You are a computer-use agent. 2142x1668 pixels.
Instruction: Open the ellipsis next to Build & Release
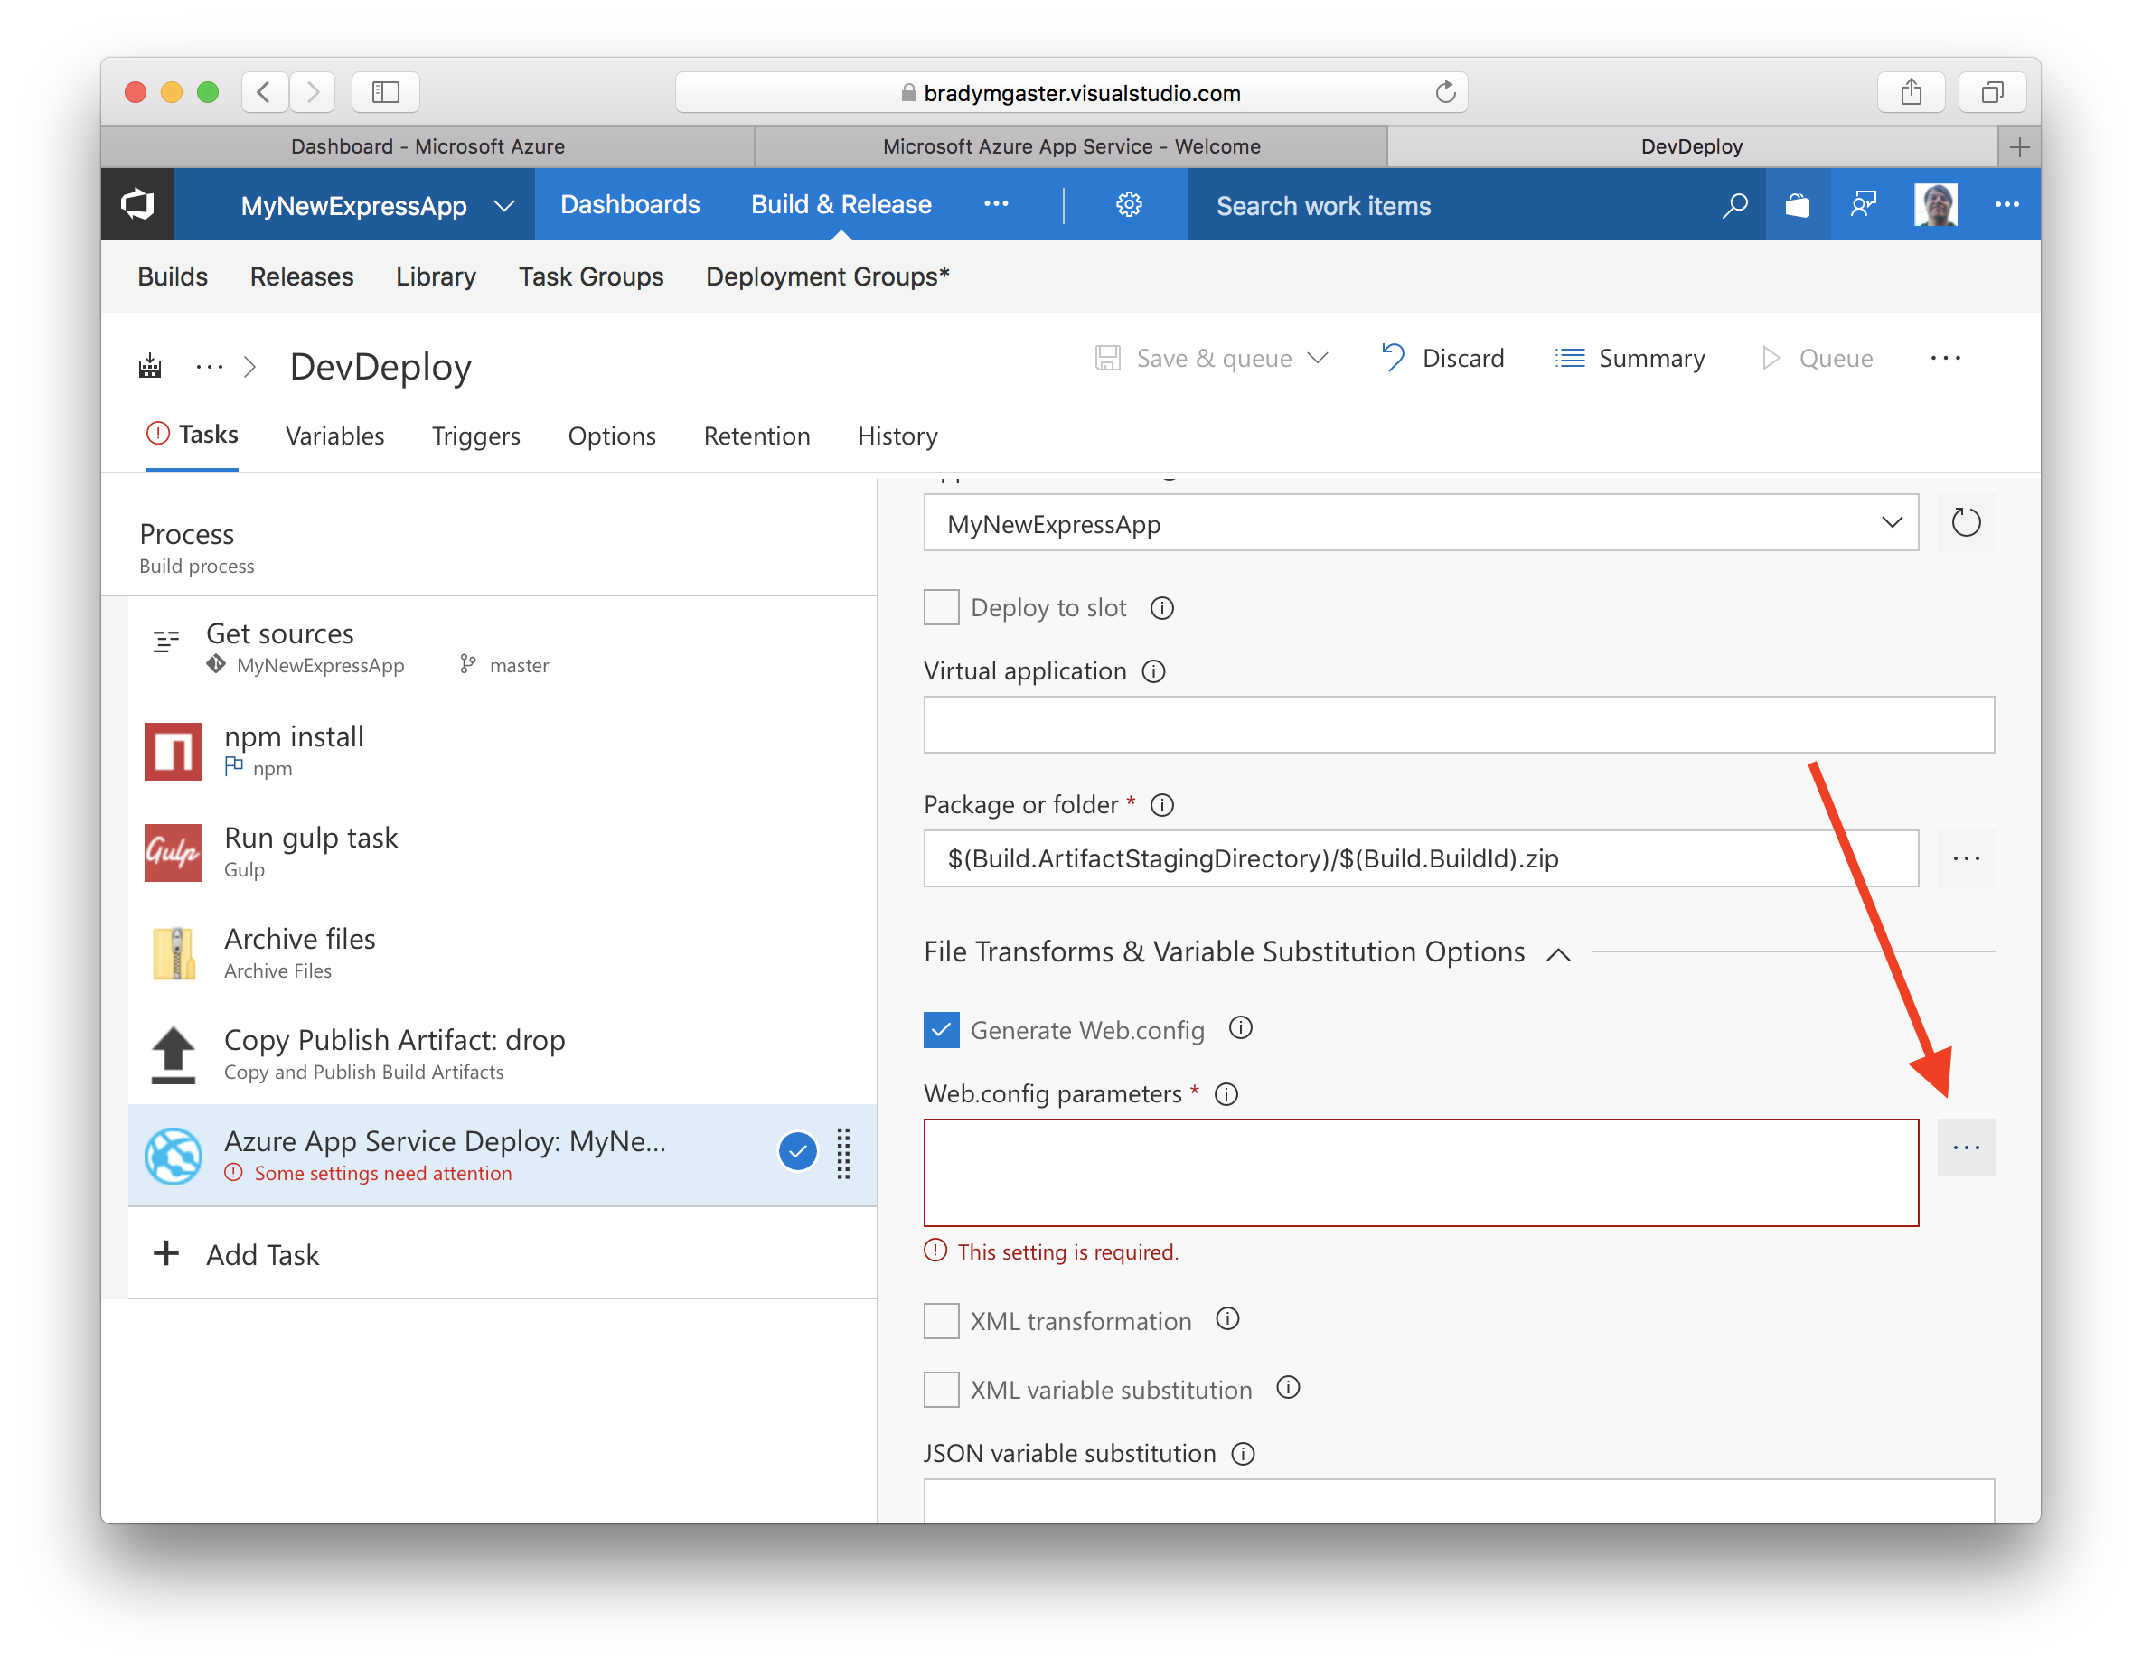(995, 204)
